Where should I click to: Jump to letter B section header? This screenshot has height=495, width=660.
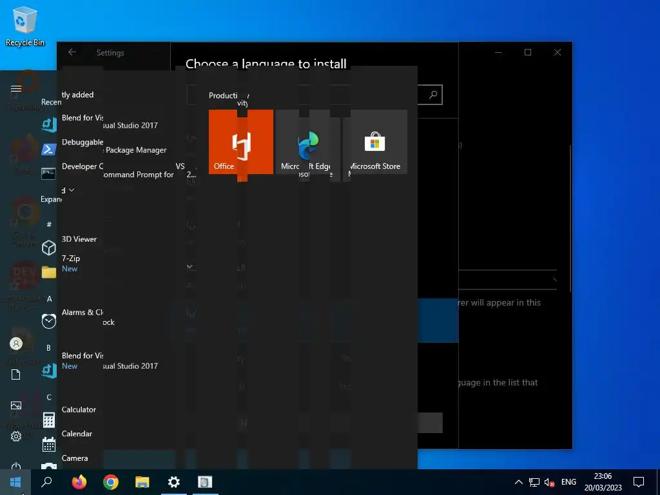click(48, 347)
